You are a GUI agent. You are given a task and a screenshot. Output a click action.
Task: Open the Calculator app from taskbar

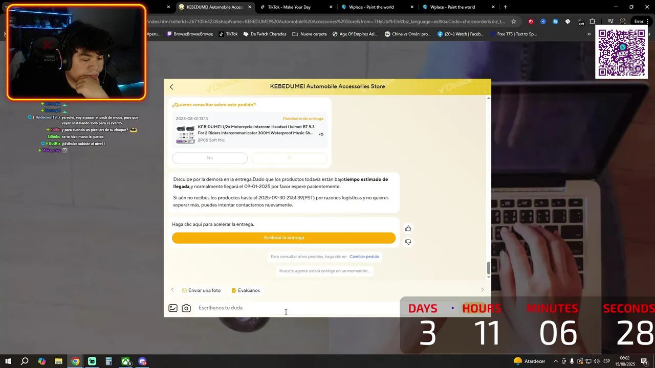pyautogui.click(x=108, y=361)
